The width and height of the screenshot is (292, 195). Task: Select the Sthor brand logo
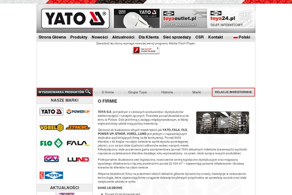coord(78,127)
